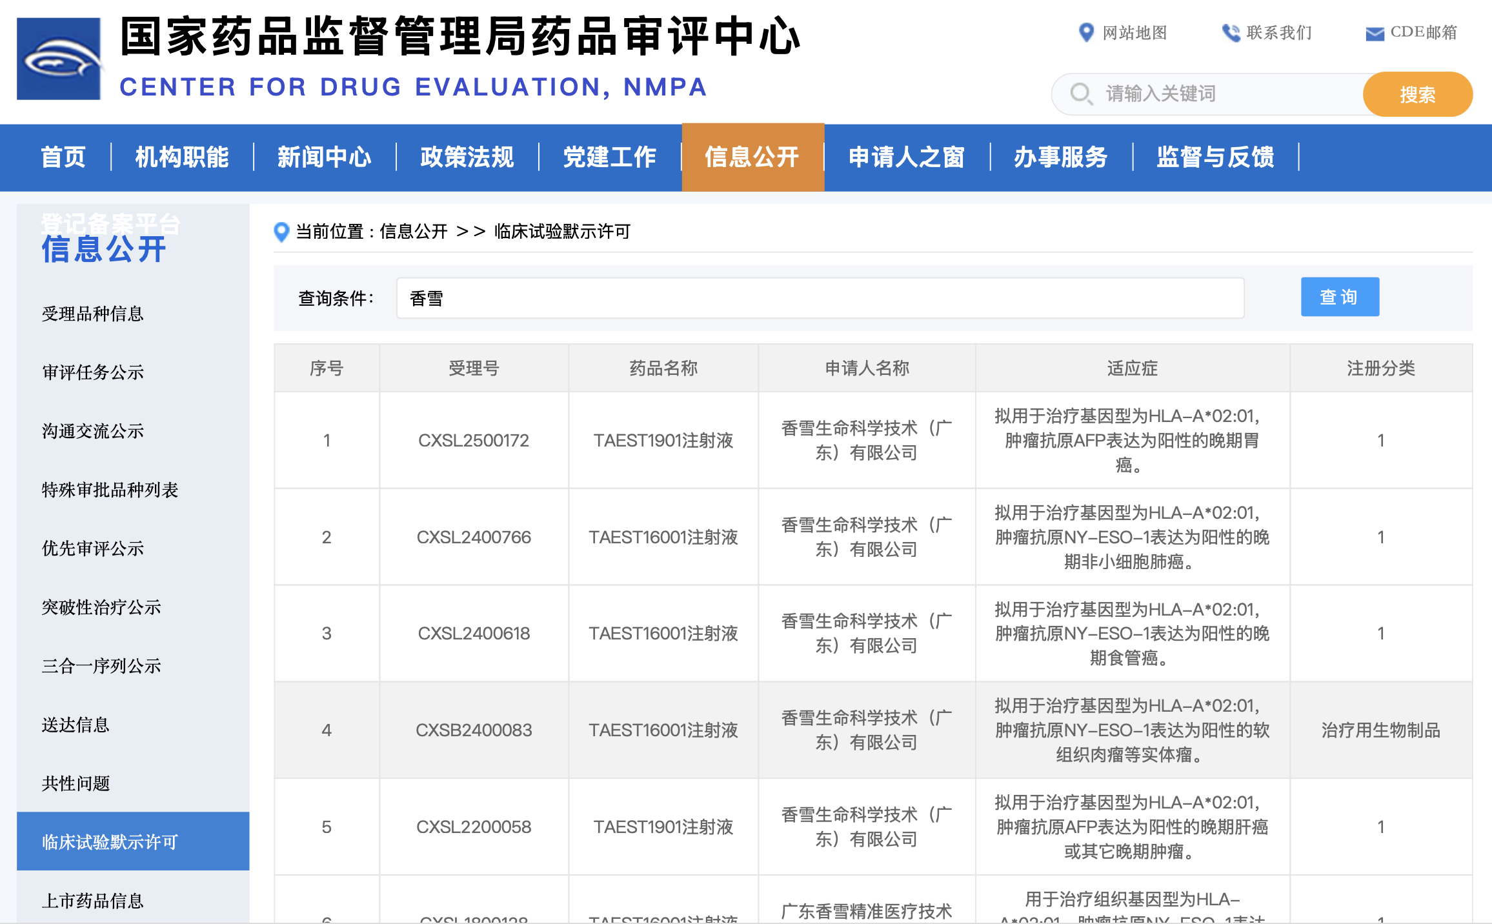Open the 联系我们 link
Image resolution: width=1492 pixels, height=924 pixels.
1279,32
